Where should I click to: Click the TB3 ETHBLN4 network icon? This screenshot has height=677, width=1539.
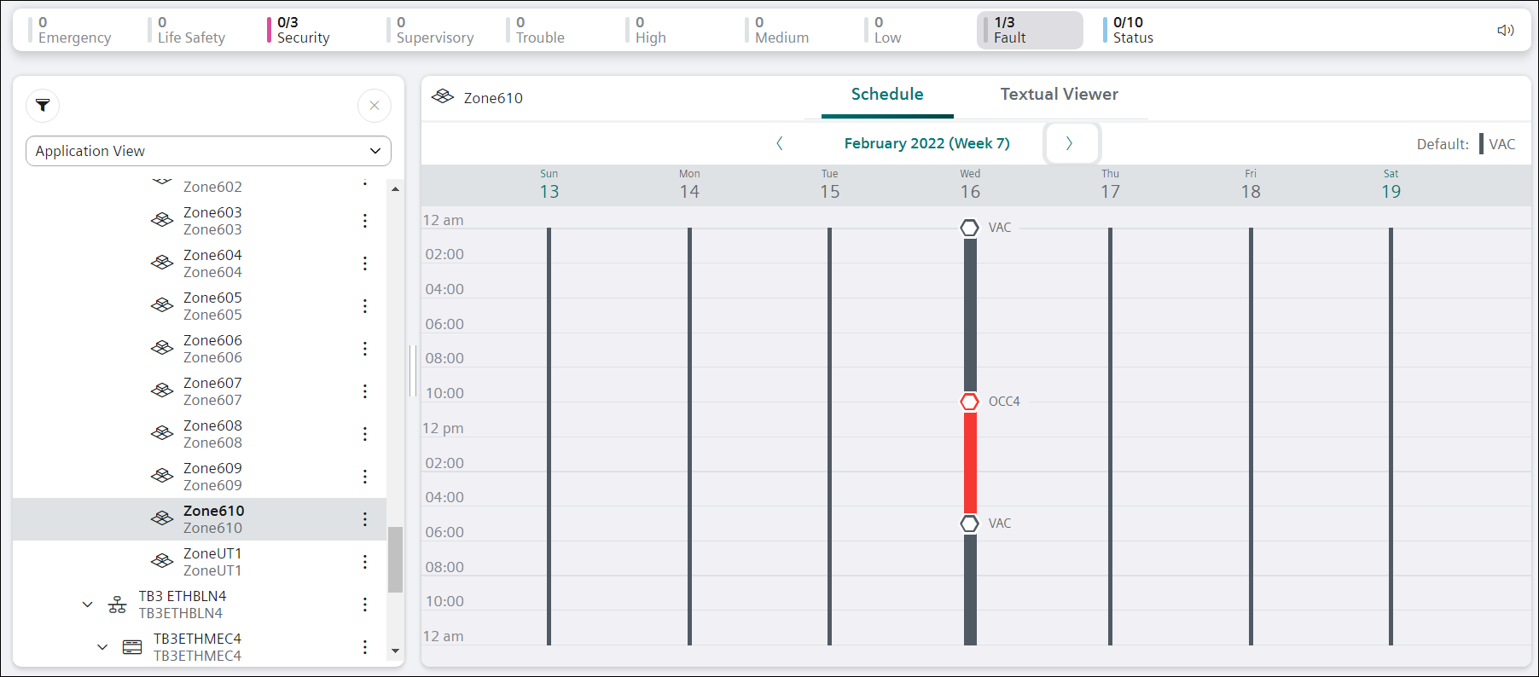tap(118, 605)
